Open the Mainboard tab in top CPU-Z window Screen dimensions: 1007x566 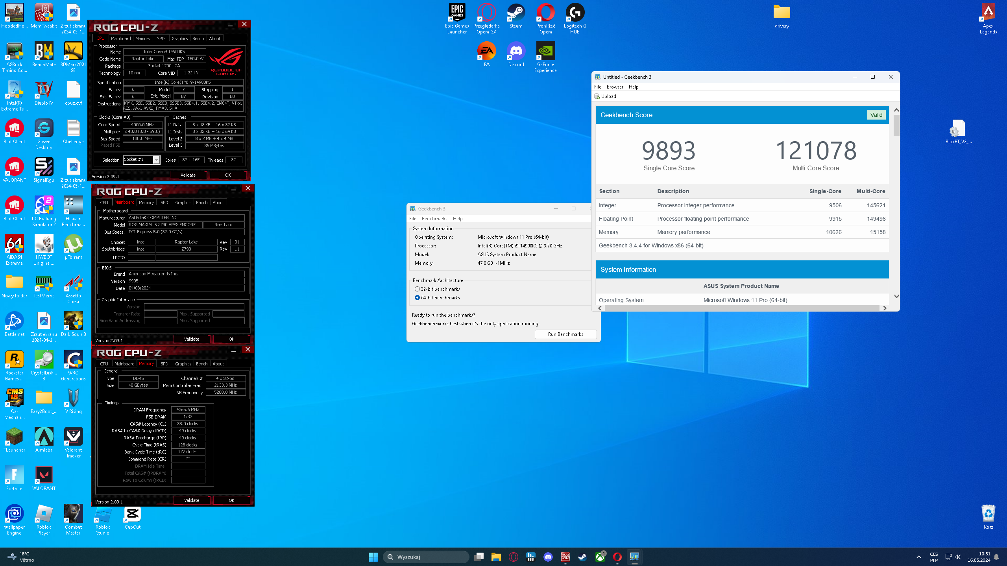point(121,39)
